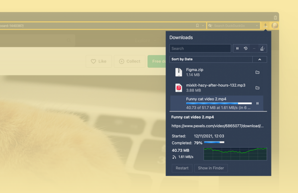
Task: Click the search engine magnifier icon
Action: (210, 26)
